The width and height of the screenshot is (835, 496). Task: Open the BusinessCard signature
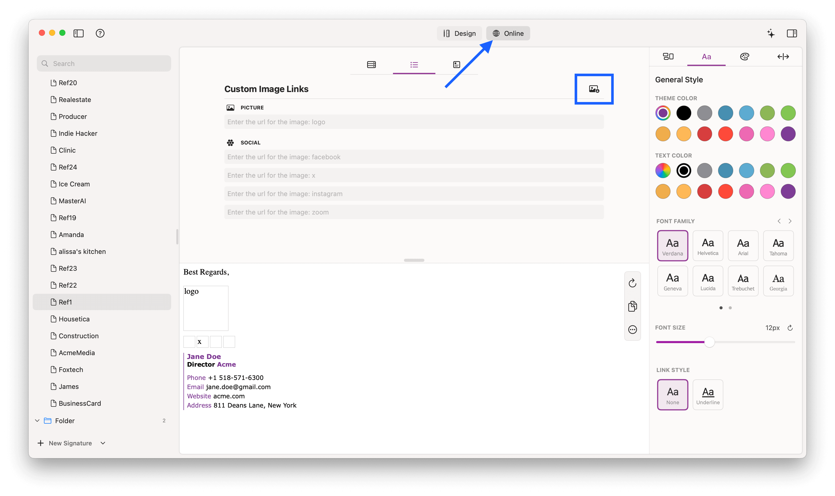[x=102, y=403]
